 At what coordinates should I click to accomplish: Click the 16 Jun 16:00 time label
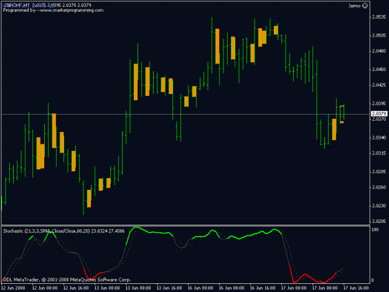[263, 288]
